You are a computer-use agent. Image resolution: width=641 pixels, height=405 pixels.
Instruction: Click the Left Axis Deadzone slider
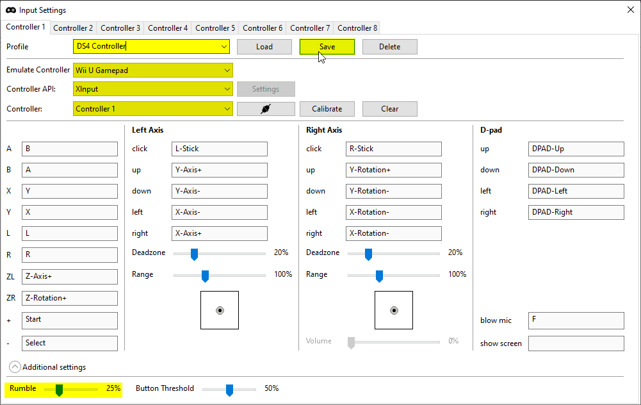(x=194, y=254)
